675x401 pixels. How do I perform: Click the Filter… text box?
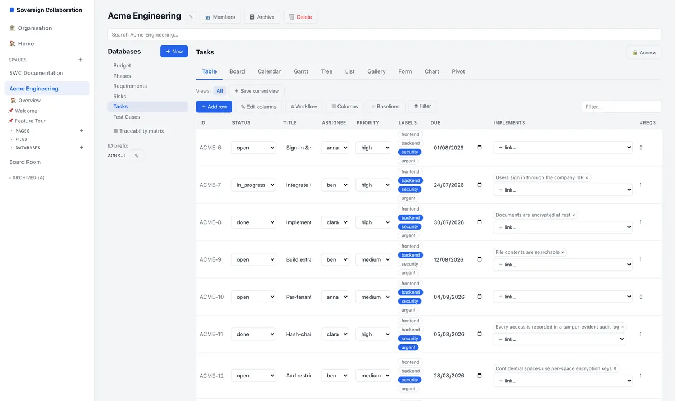622,107
